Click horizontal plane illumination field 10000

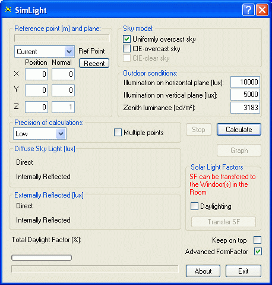(x=245, y=82)
